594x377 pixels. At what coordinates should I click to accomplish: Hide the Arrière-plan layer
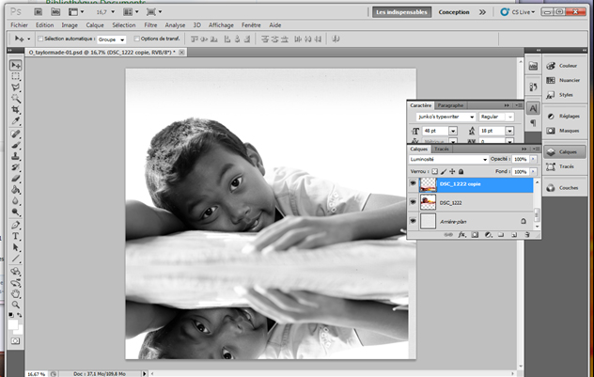[413, 221]
